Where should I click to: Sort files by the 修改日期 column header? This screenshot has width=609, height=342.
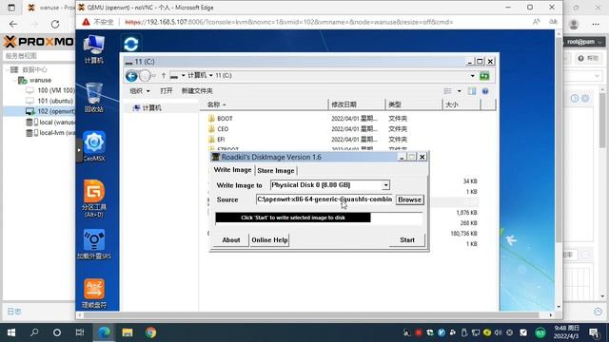pos(357,104)
